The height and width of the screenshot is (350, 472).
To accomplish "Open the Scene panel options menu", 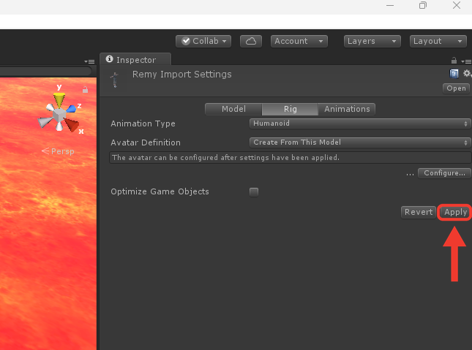I will [89, 61].
